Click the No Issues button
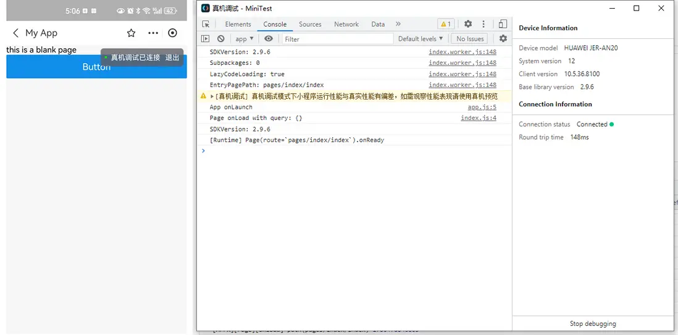The image size is (678, 335). tap(469, 38)
